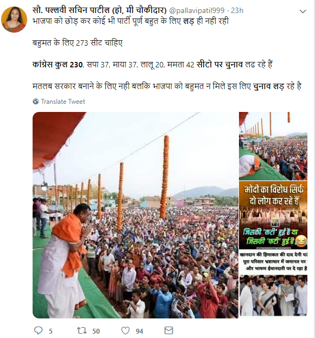Click the reply speech bubble icon
Screen dimensions: 315x338
coord(39,330)
